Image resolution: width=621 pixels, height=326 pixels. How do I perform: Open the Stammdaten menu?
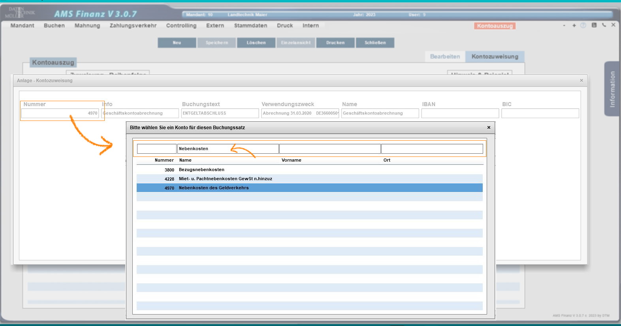(x=250, y=25)
